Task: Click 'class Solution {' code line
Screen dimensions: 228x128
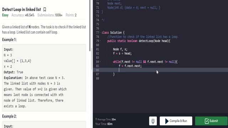Action: tap(113, 32)
